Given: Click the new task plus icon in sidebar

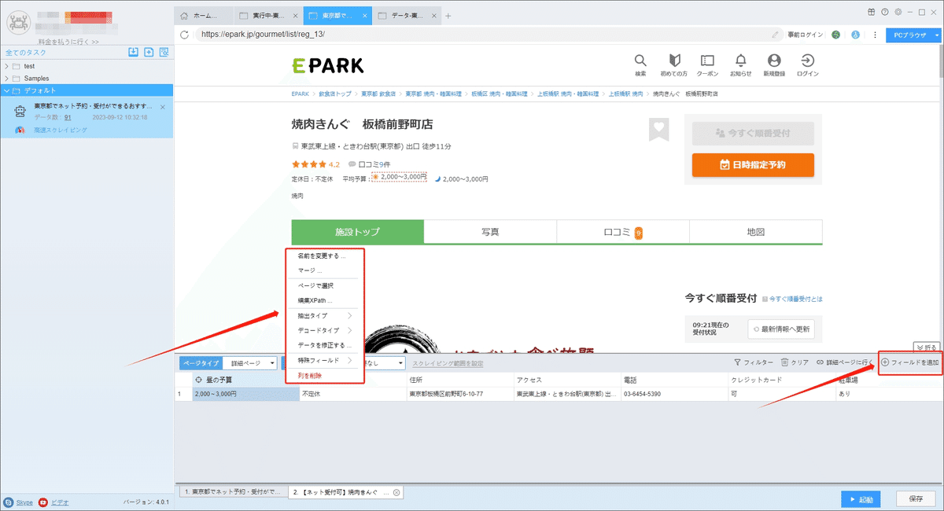Looking at the screenshot, I should pyautogui.click(x=148, y=53).
